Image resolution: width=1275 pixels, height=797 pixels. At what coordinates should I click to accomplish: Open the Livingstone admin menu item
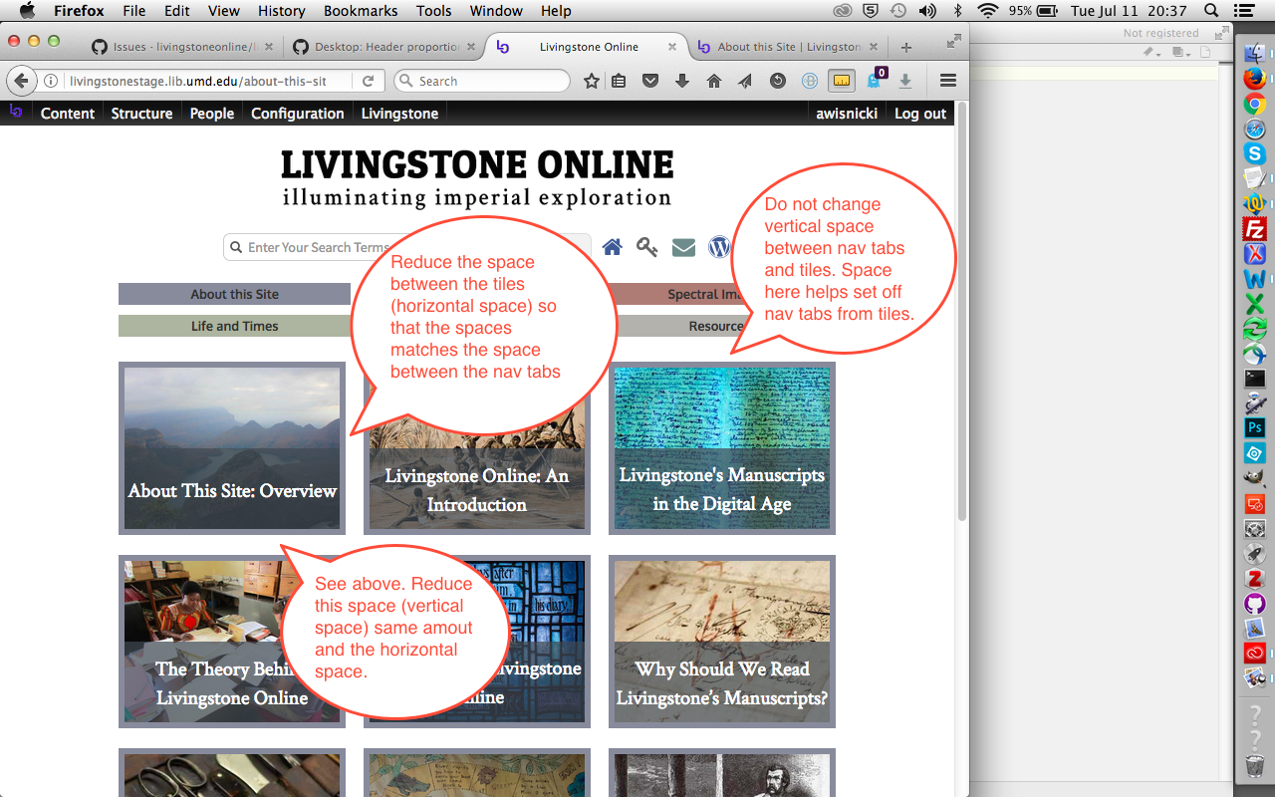(x=400, y=114)
